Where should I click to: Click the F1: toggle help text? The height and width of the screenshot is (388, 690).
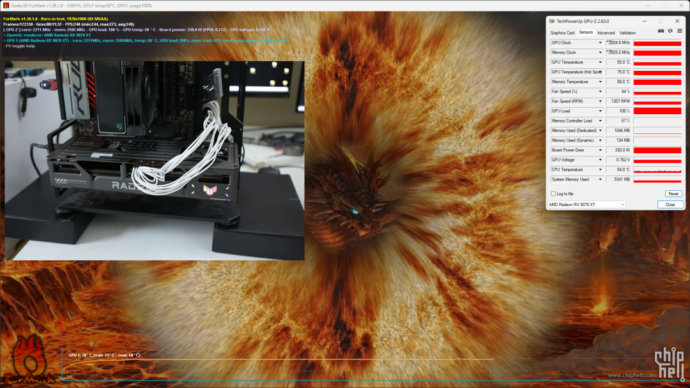(x=19, y=46)
